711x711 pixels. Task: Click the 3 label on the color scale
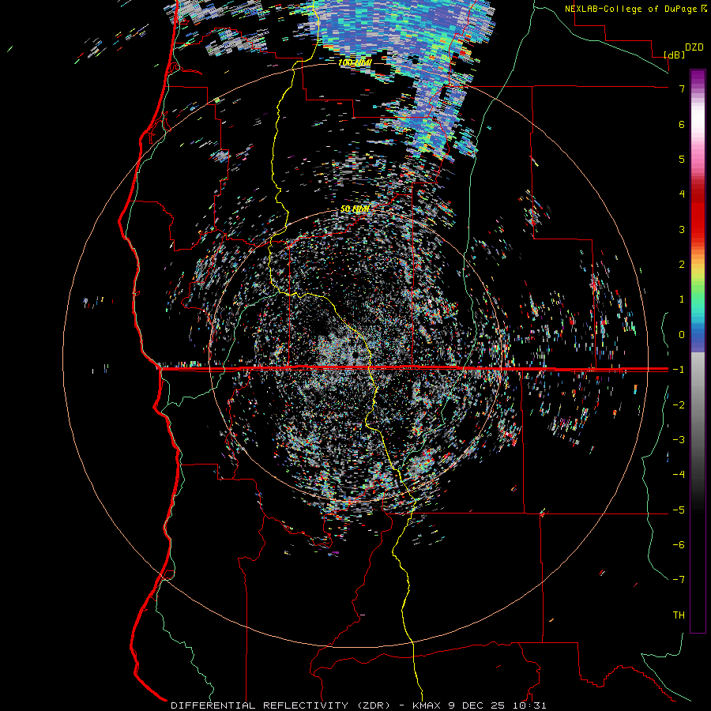(682, 229)
